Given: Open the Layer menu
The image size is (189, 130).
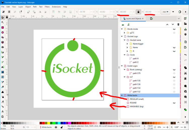Looking at the screenshot, I should point(21,7).
